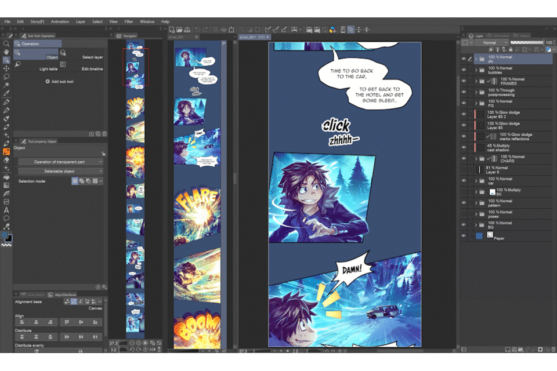The height and width of the screenshot is (371, 557).
Task: Expand the CHARS layer folder
Action: (x=476, y=159)
